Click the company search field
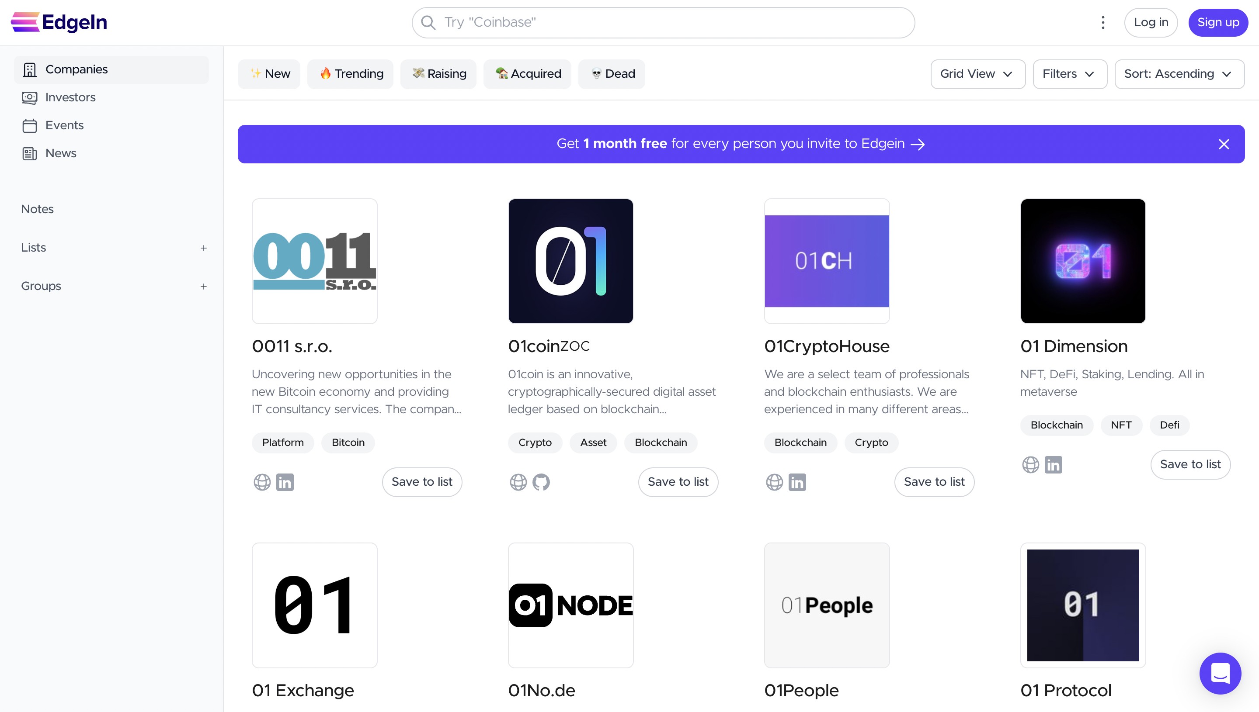 [663, 22]
